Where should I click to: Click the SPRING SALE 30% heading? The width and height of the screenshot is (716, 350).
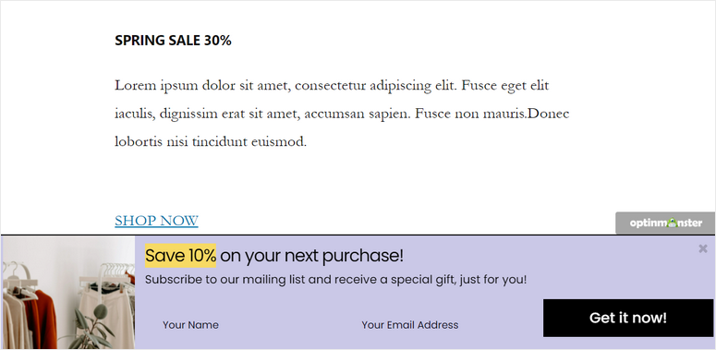(x=173, y=41)
